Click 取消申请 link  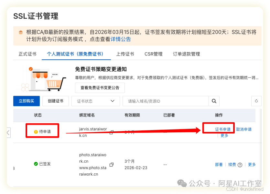pos(244,129)
